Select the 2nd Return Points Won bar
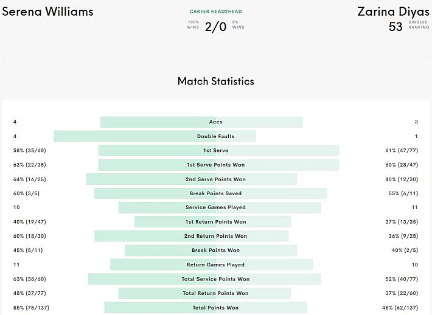The image size is (432, 315). pos(192,236)
